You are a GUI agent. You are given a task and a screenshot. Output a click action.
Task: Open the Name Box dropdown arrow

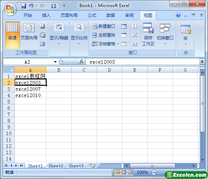(x=55, y=62)
